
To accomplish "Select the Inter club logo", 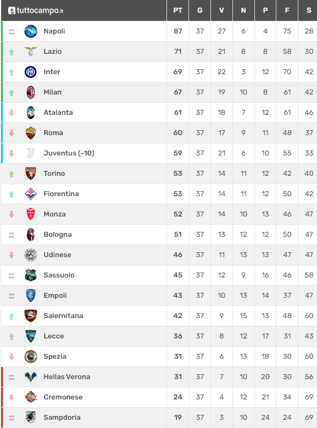I will 31,72.
